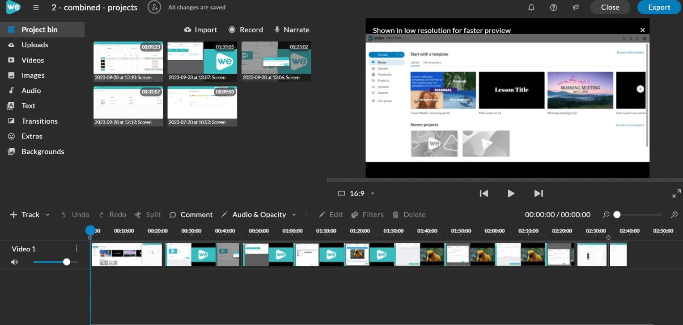Mute the Video 1 track
The image size is (683, 325).
[14, 262]
